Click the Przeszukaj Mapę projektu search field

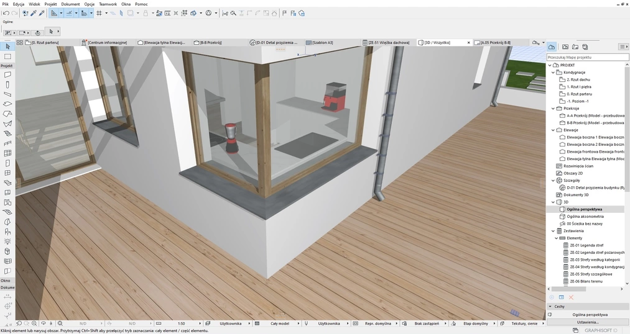pos(588,57)
